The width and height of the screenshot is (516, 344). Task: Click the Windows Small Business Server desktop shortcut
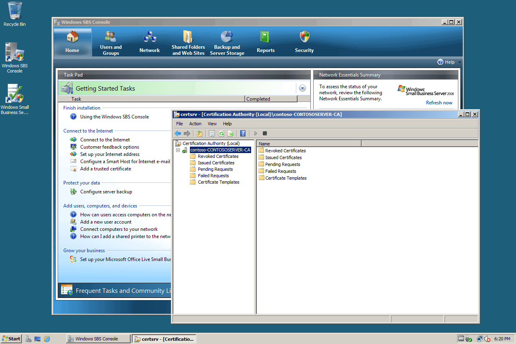click(15, 99)
